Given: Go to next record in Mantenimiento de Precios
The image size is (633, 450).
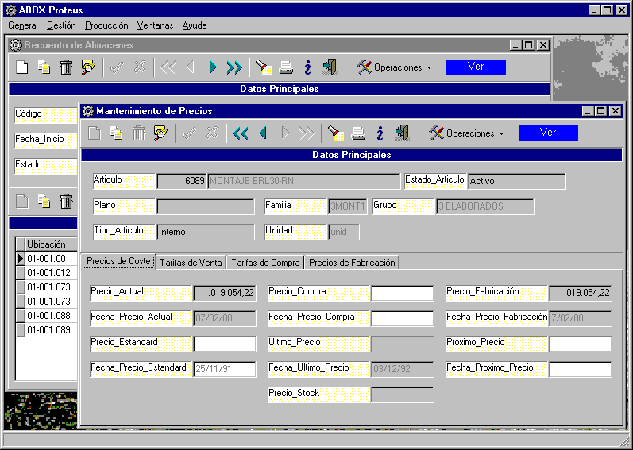Looking at the screenshot, I should 285,133.
